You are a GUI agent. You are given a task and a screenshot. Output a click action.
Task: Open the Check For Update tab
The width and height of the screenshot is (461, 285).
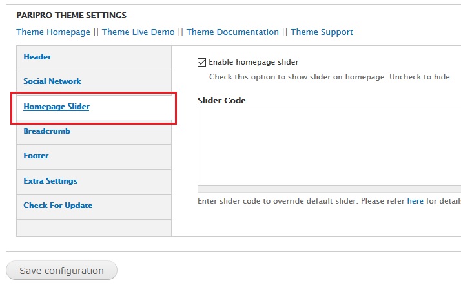coord(57,206)
